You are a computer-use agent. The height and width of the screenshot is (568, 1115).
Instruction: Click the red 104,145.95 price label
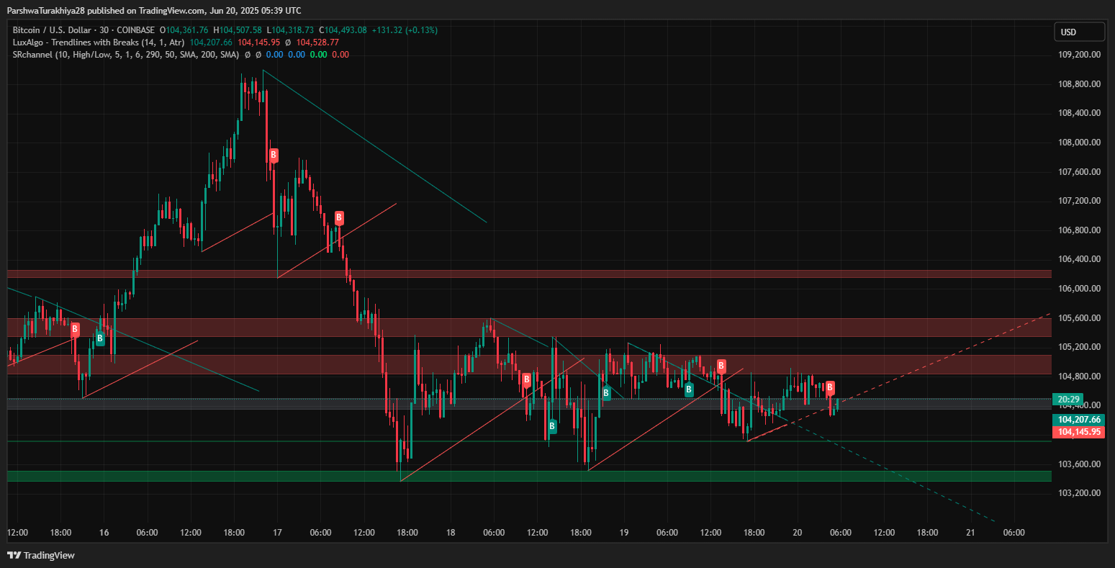pos(1077,432)
